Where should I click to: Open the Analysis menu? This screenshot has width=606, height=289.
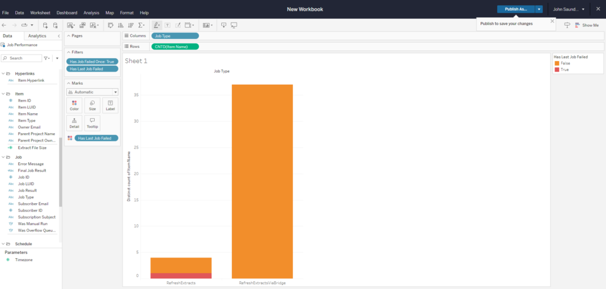coord(91,13)
